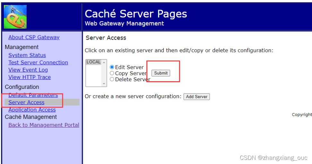The height and width of the screenshot is (164, 312).
Task: Click the Caché Management section heading
Action: (31, 117)
